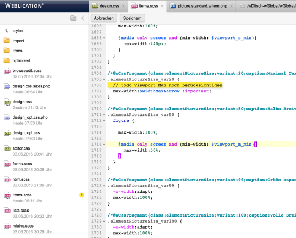
Task: Select the mixins.scss file name
Action: point(23,226)
